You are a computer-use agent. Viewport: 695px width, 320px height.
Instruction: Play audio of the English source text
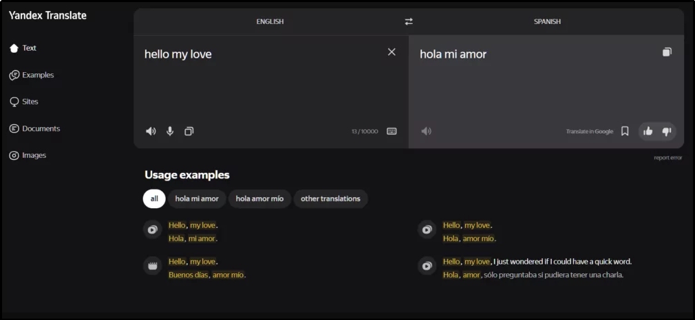point(151,131)
